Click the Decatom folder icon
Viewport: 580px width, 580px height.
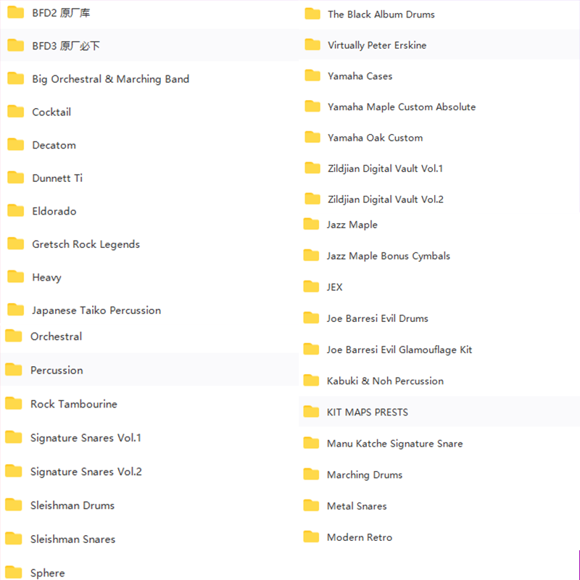(15, 144)
